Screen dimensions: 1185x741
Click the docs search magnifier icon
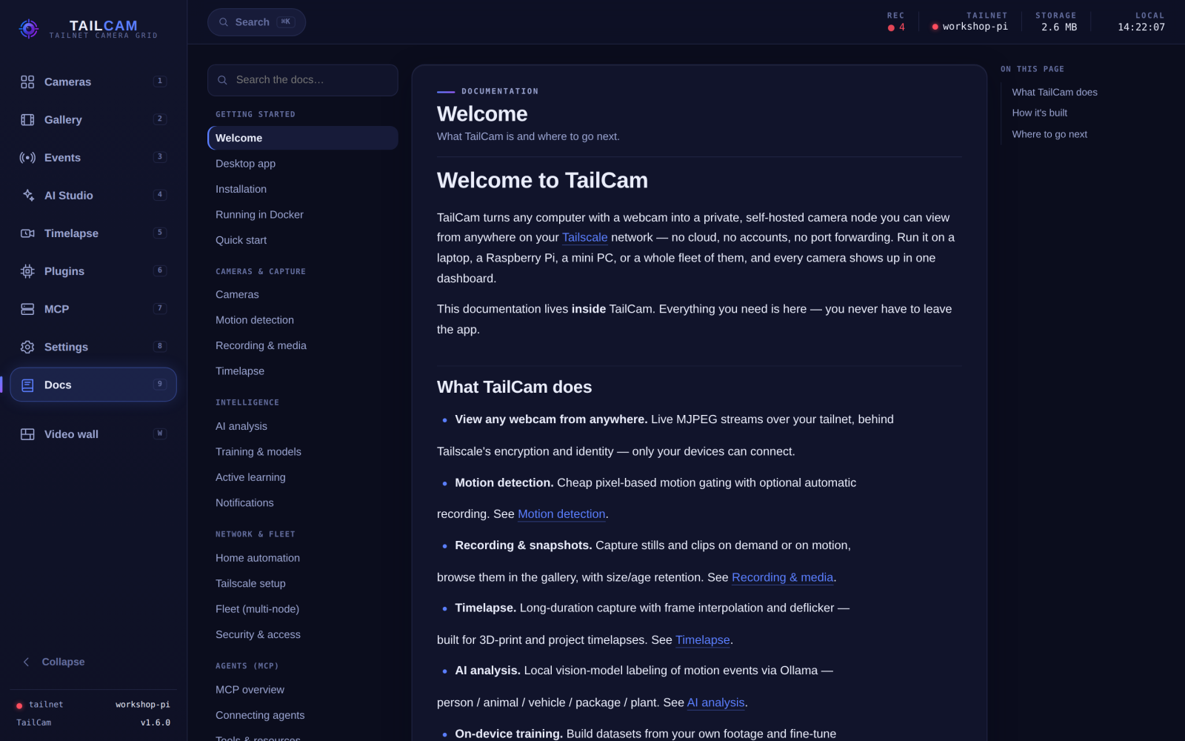coord(222,80)
